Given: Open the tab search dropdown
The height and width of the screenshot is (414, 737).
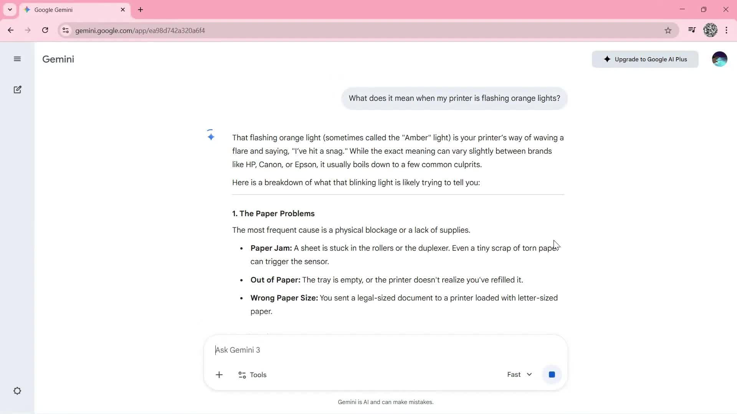Looking at the screenshot, I should pyautogui.click(x=10, y=10).
